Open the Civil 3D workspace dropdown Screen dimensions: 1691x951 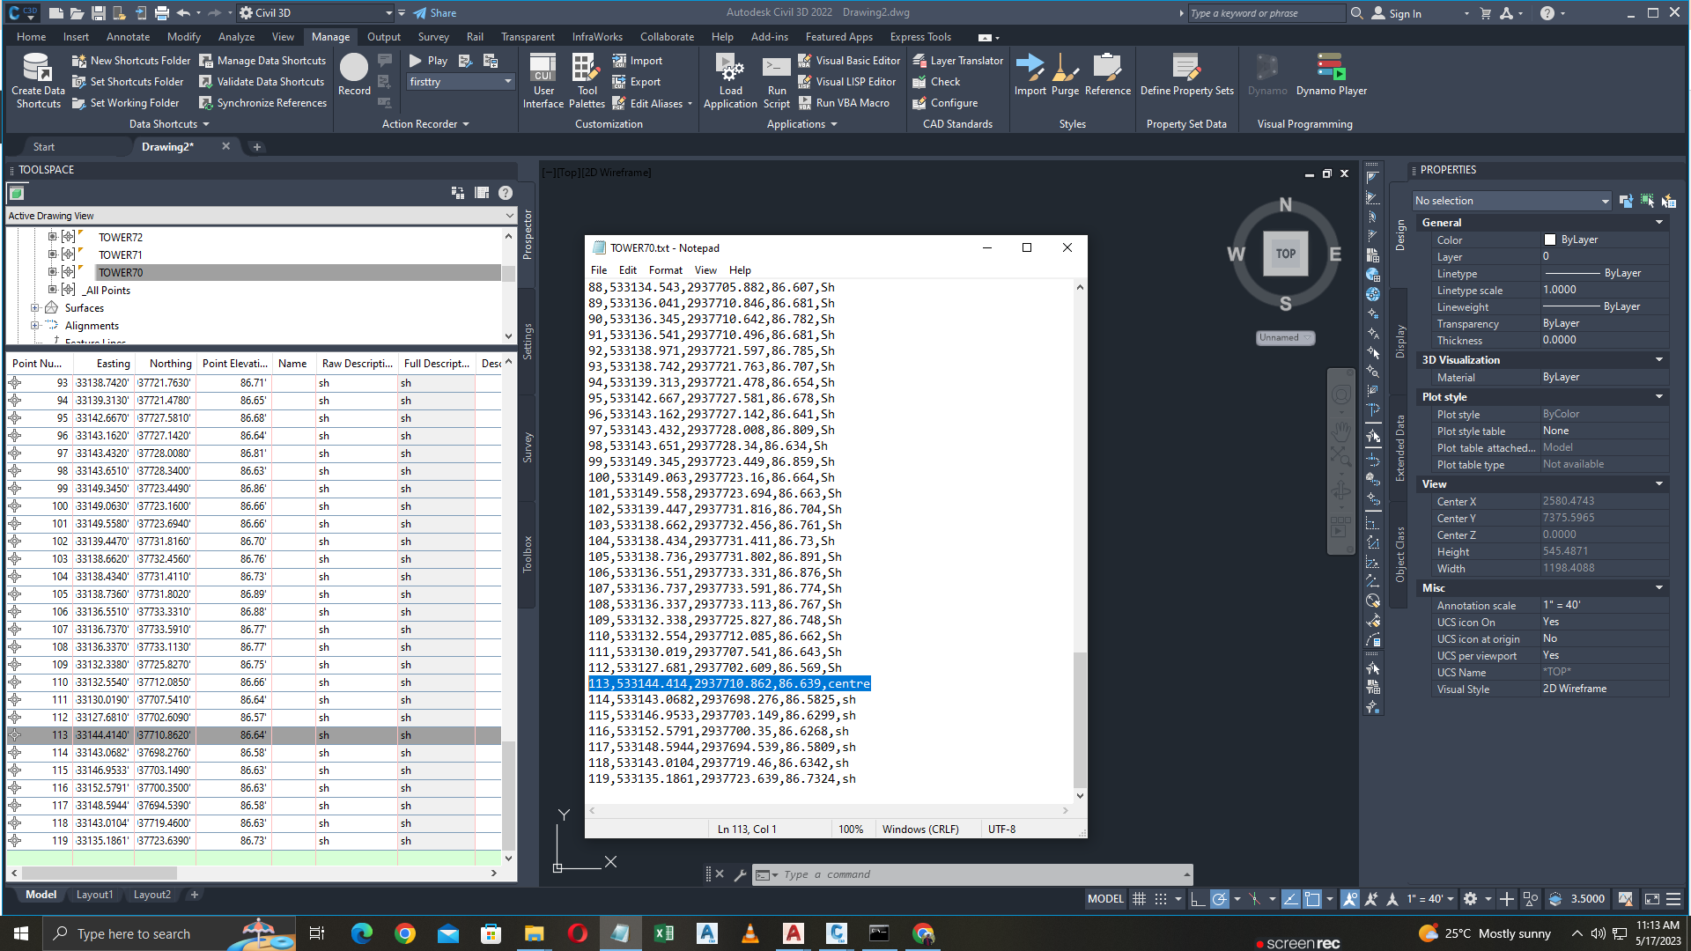point(315,13)
